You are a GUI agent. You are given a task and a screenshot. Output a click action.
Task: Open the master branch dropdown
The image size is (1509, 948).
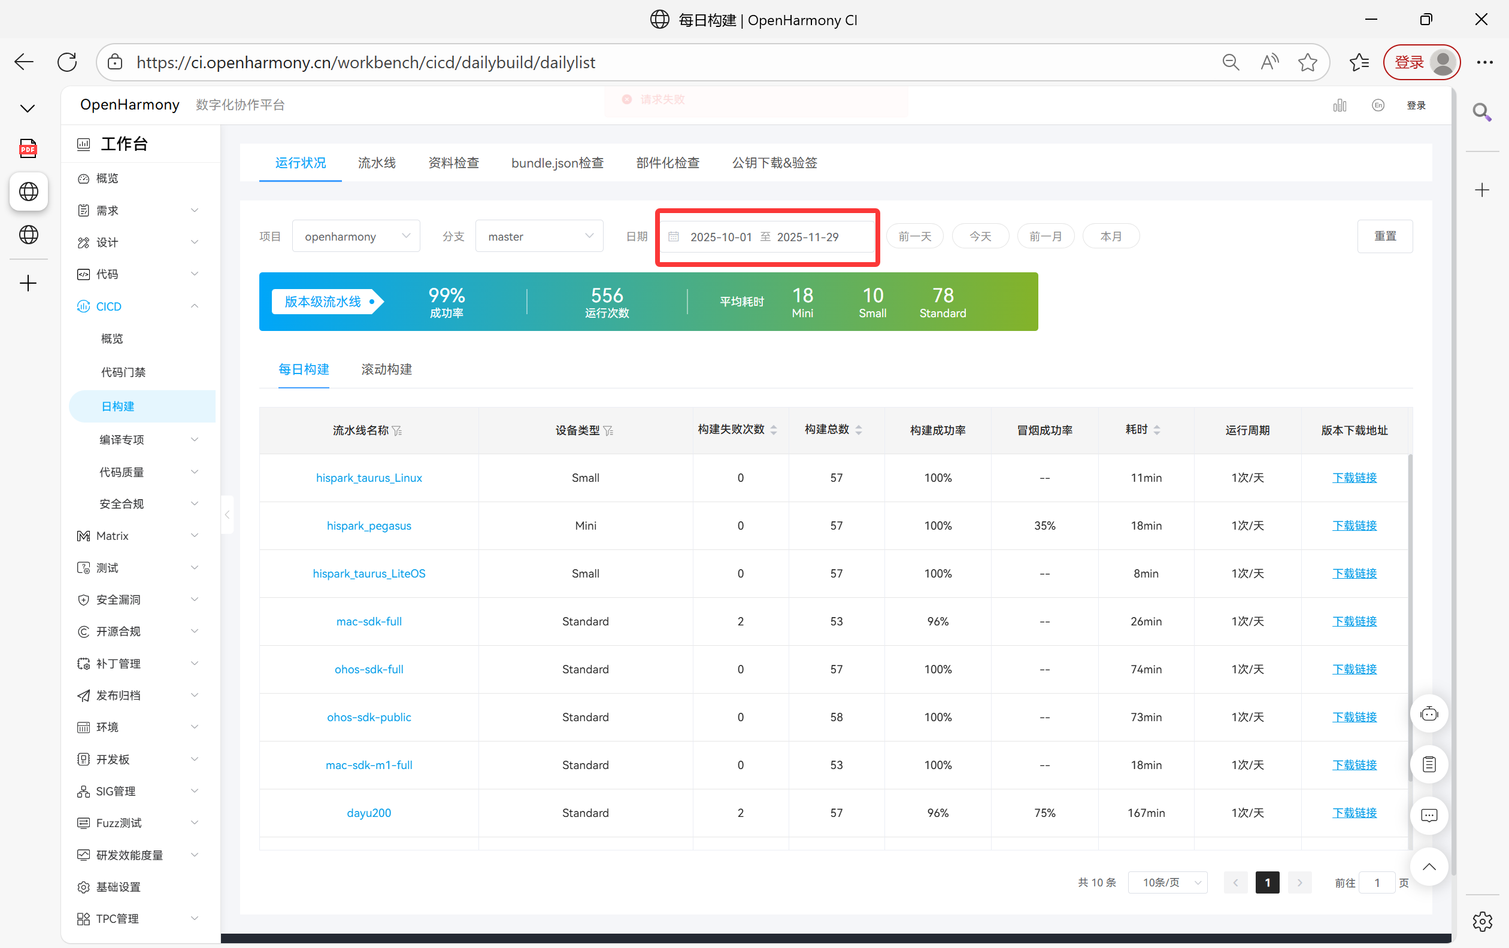point(539,236)
